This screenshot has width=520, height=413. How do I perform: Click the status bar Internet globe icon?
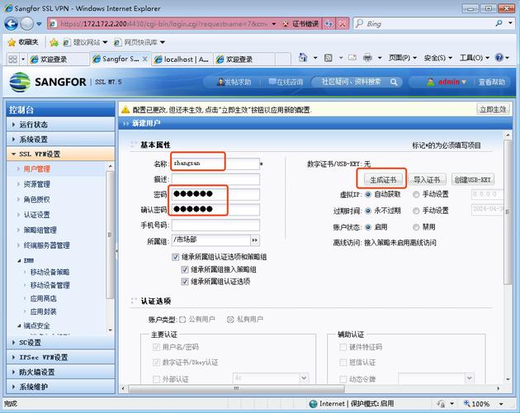point(313,404)
